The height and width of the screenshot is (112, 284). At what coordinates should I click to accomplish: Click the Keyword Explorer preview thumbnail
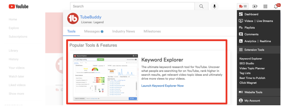(105, 77)
